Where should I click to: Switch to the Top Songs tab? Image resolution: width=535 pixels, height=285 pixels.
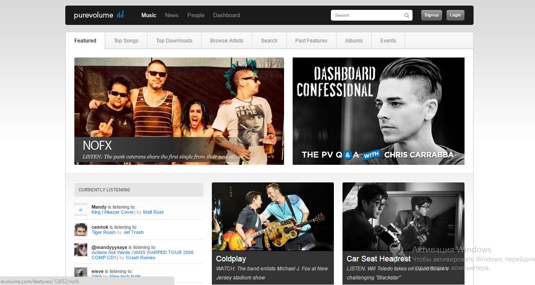(x=126, y=41)
